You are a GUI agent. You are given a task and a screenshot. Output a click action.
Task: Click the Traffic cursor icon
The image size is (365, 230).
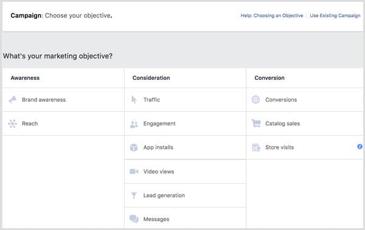134,100
